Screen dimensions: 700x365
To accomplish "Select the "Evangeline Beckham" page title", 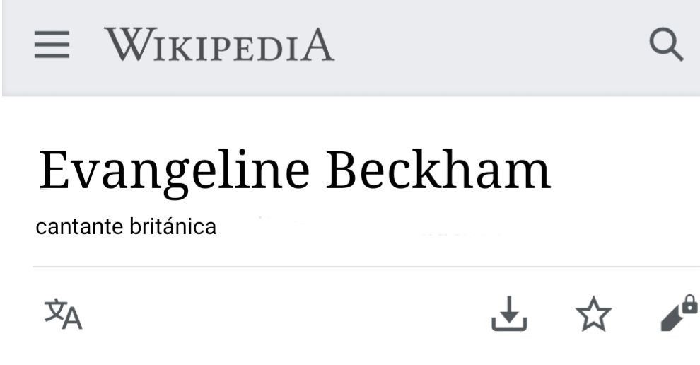I will click(295, 172).
